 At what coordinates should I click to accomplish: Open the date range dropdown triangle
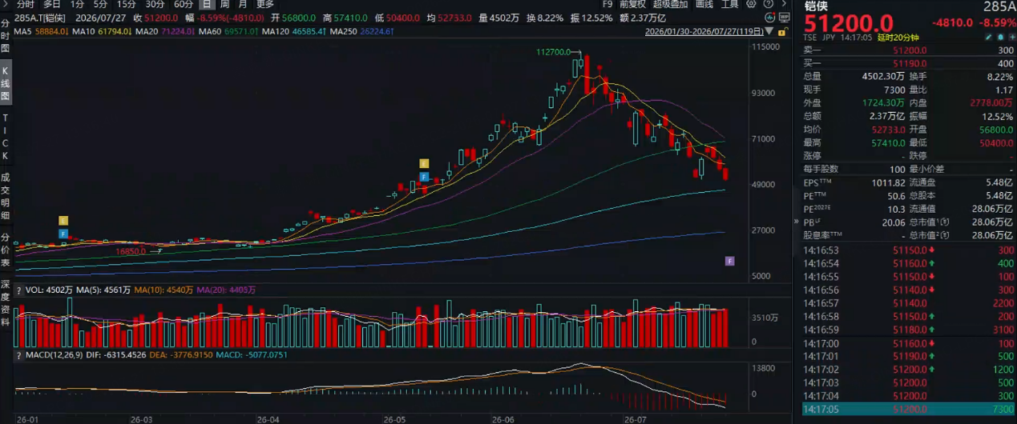(x=769, y=31)
